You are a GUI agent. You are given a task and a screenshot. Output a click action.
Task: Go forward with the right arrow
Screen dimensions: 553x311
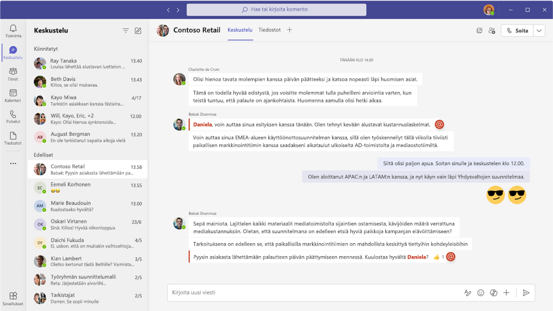pos(178,10)
